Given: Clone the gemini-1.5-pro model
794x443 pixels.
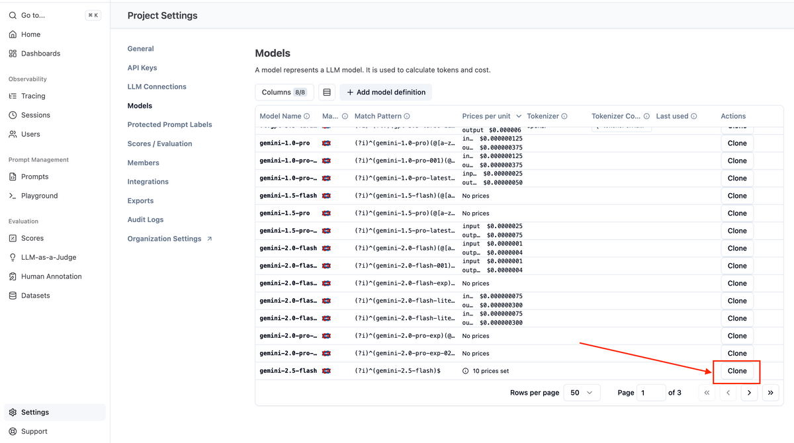Looking at the screenshot, I should pos(736,214).
